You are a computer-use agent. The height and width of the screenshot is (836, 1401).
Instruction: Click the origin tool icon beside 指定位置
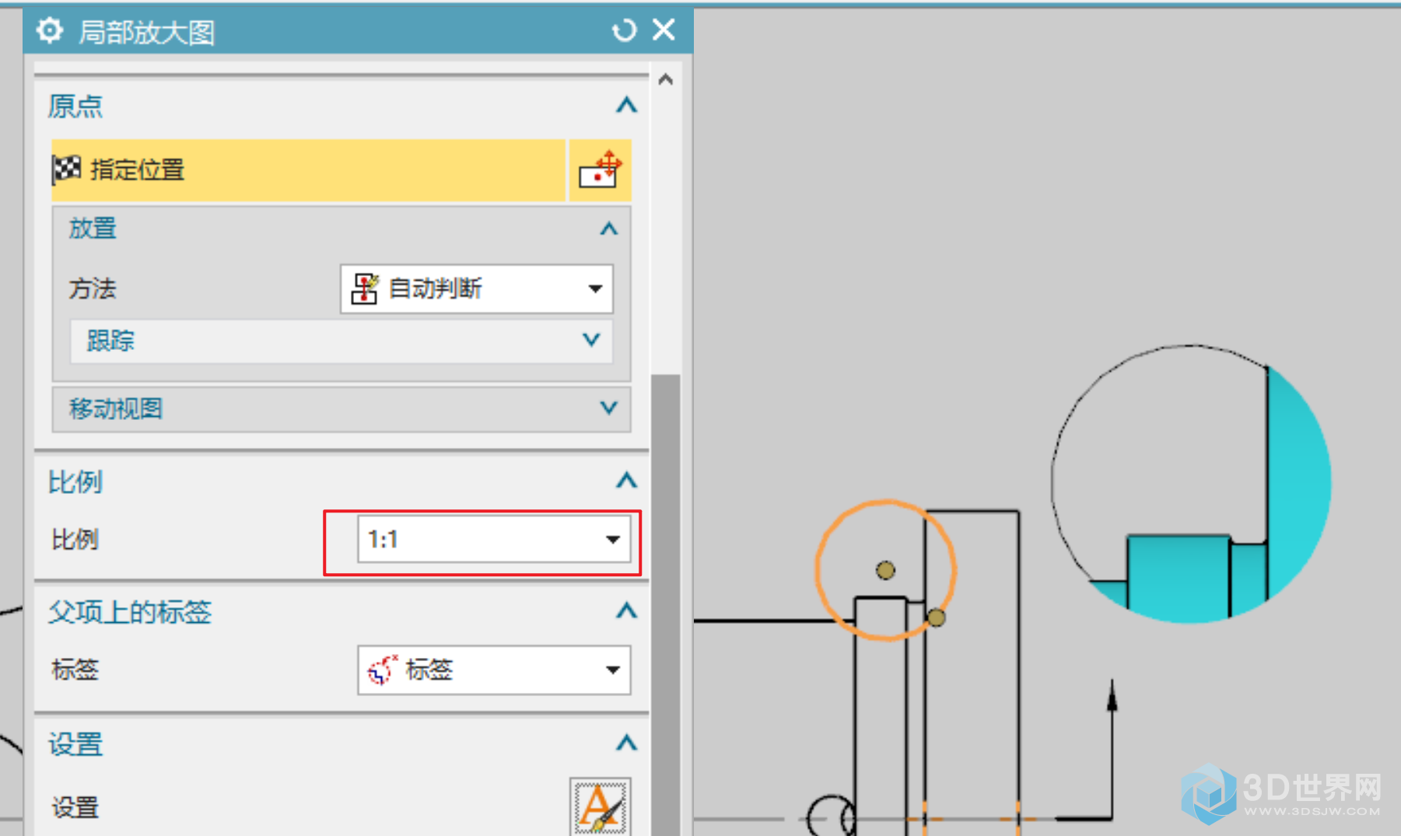(600, 170)
